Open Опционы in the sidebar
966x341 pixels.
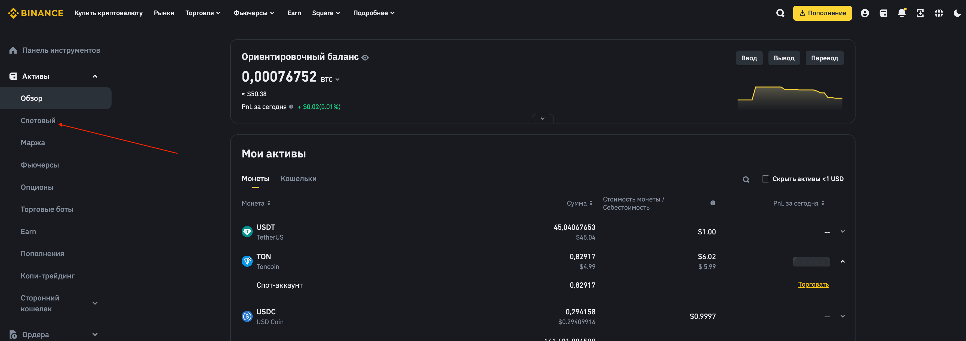37,187
